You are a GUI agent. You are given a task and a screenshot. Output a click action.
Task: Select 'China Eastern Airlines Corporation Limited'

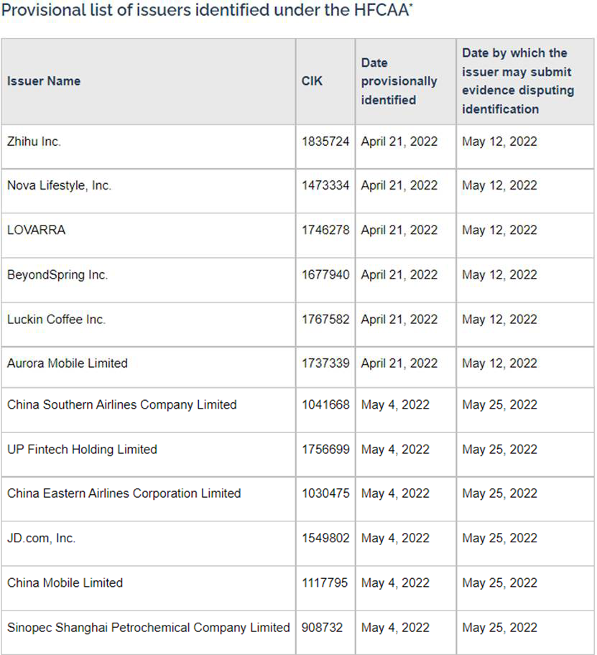124,493
